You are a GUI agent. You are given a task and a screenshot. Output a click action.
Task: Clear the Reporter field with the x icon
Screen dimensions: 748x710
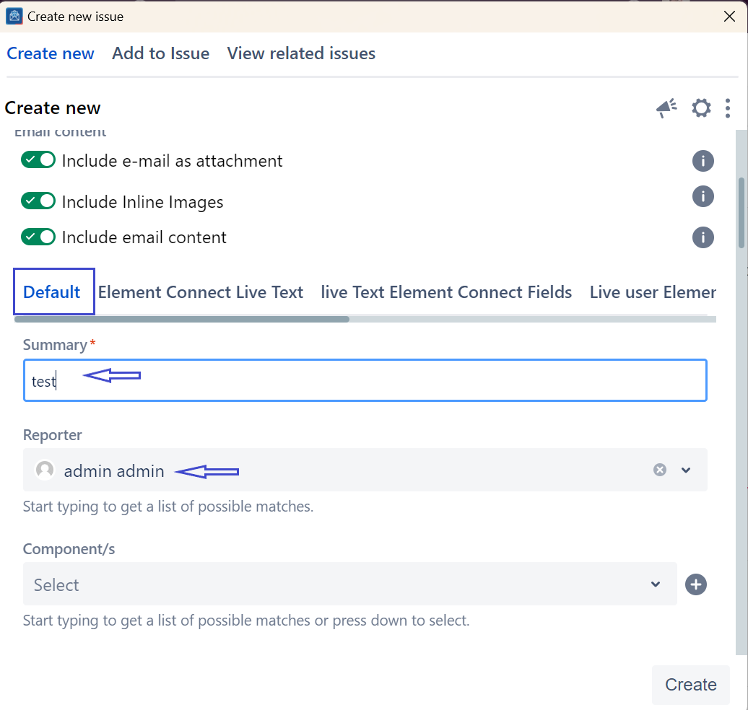click(659, 470)
